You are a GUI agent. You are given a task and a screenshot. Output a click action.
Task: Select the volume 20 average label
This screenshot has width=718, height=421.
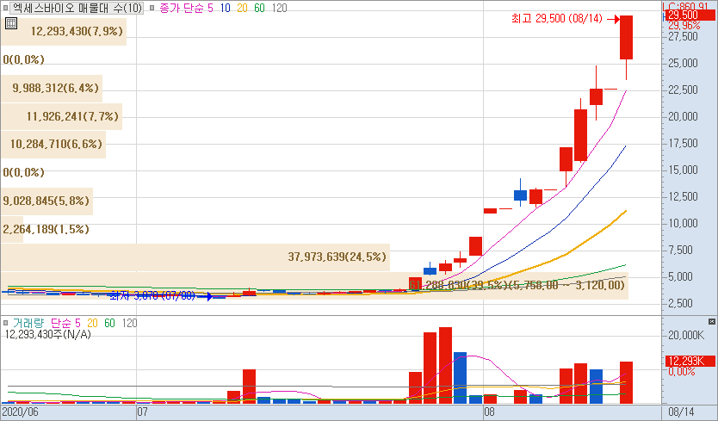click(x=92, y=323)
